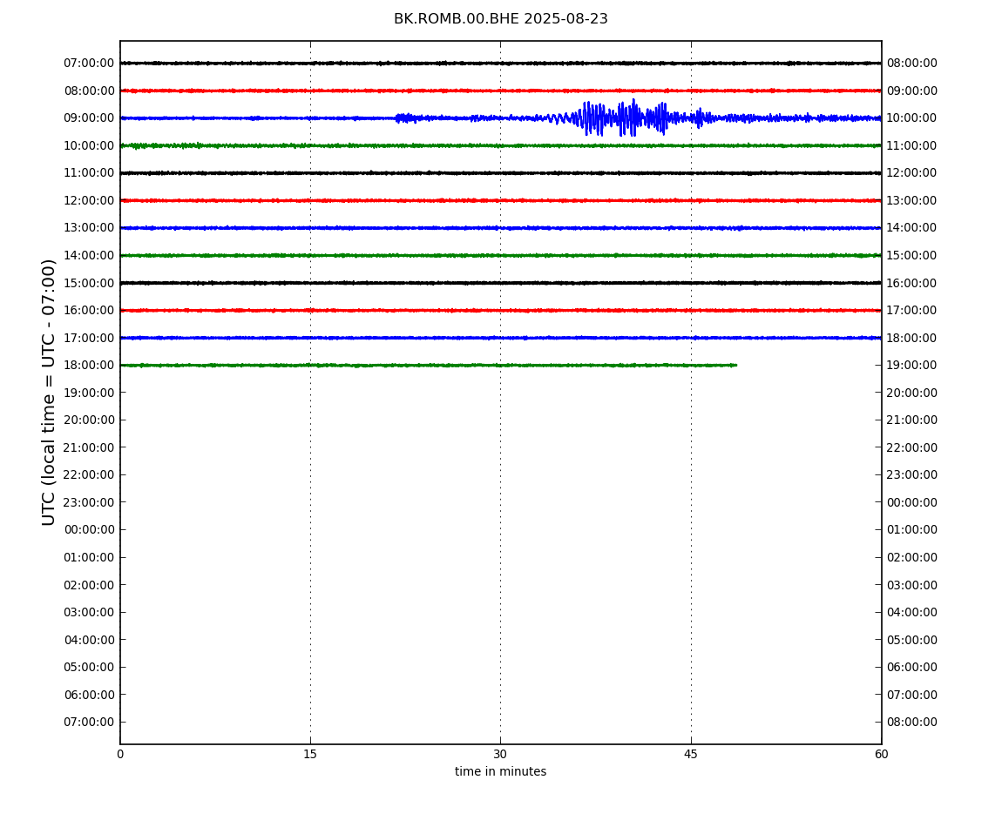
Task: Click the green trace starting at 10:00:00
Action: [x=500, y=145]
